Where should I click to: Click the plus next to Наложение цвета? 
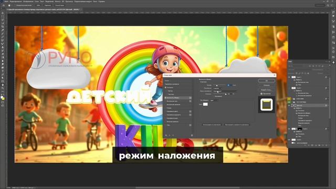tap(190, 111)
